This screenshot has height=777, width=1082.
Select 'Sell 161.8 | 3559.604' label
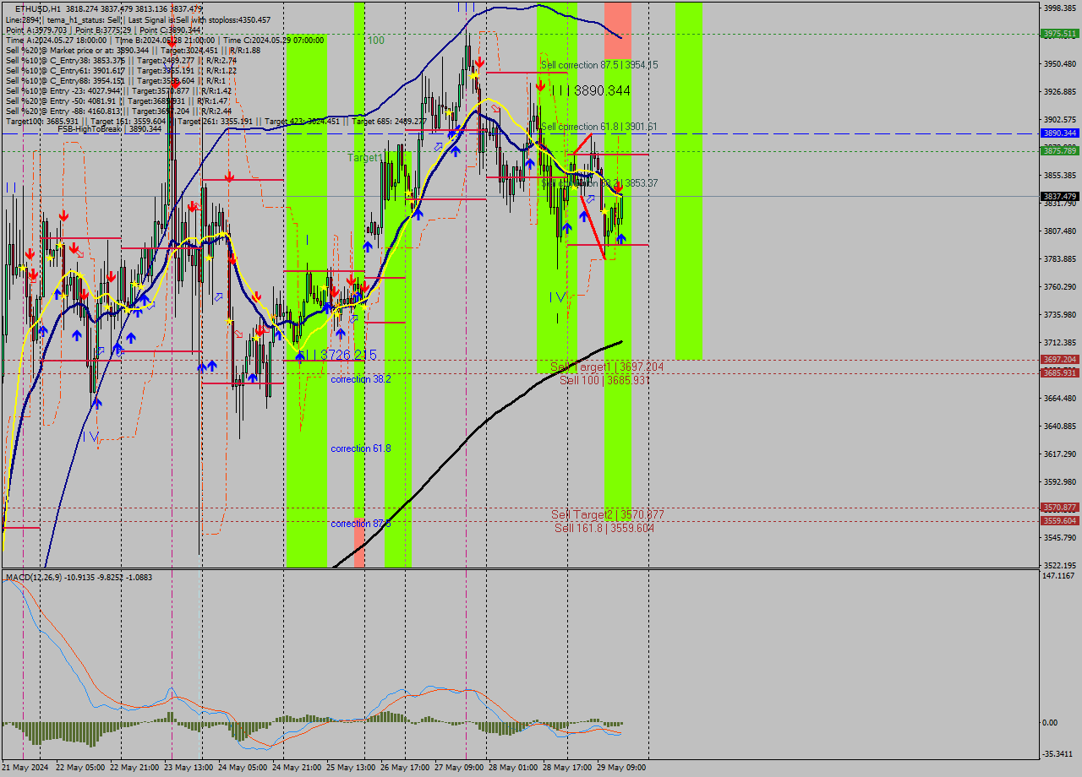(x=604, y=528)
